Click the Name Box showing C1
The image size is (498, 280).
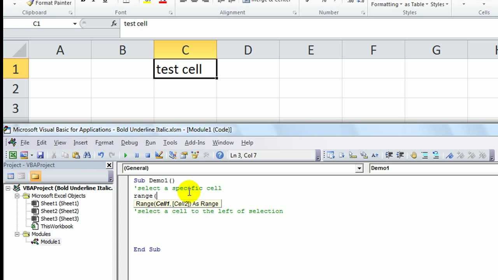point(37,24)
